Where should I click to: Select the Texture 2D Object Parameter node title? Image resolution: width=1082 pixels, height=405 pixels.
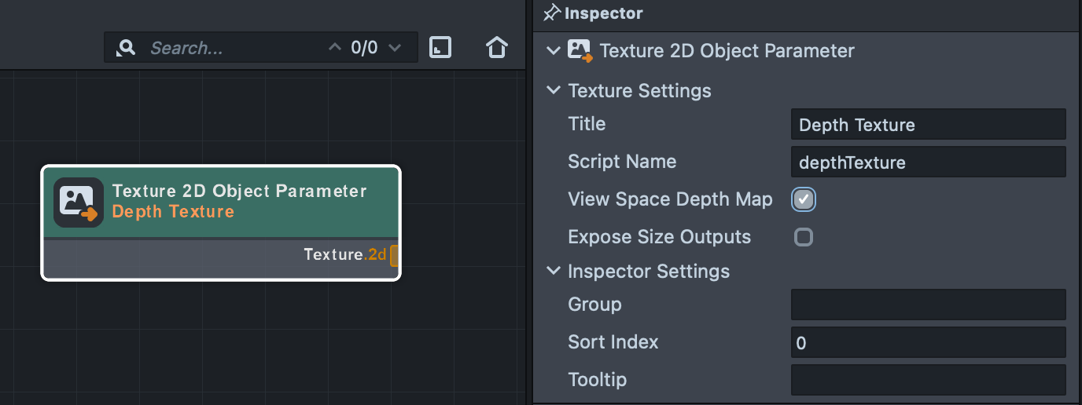(x=239, y=191)
